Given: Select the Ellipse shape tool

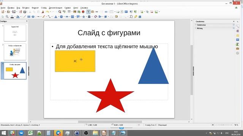Looking at the screenshot, I should coord(33,17).
